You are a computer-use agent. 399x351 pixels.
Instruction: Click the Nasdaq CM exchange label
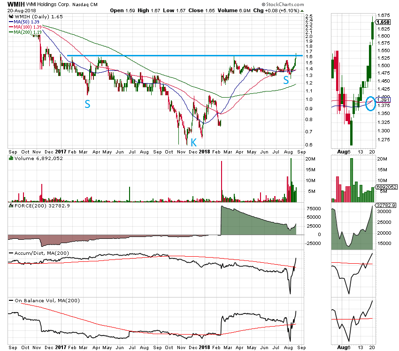point(85,5)
